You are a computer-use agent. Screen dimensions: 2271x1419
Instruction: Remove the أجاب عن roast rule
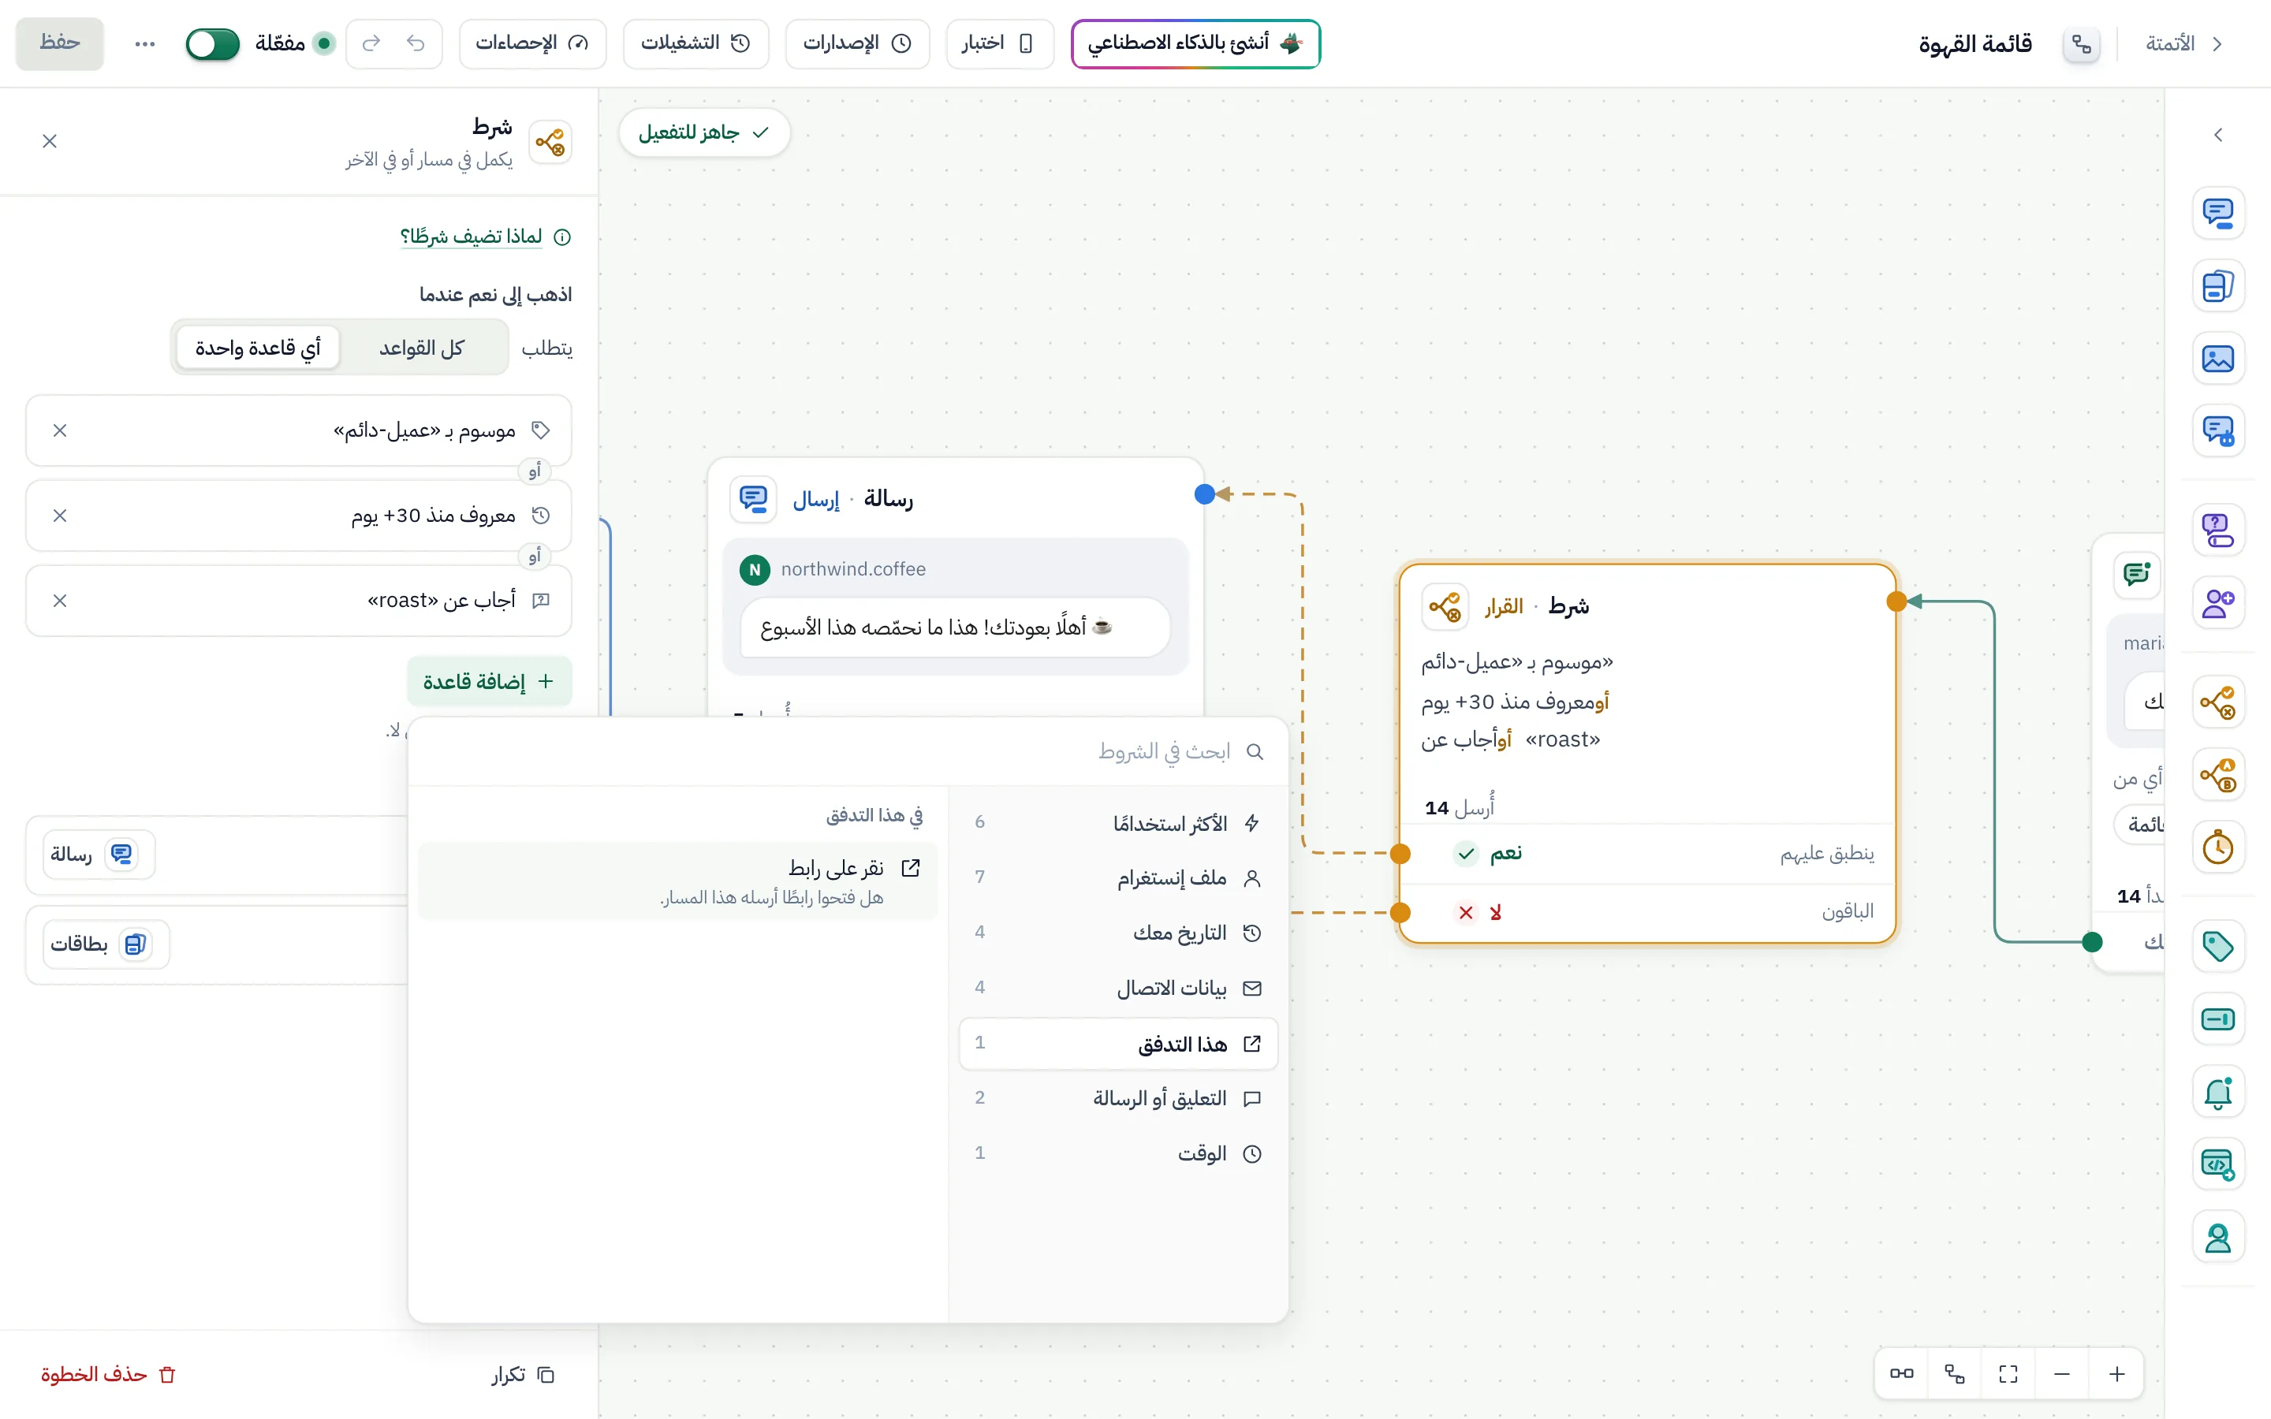pyautogui.click(x=60, y=601)
